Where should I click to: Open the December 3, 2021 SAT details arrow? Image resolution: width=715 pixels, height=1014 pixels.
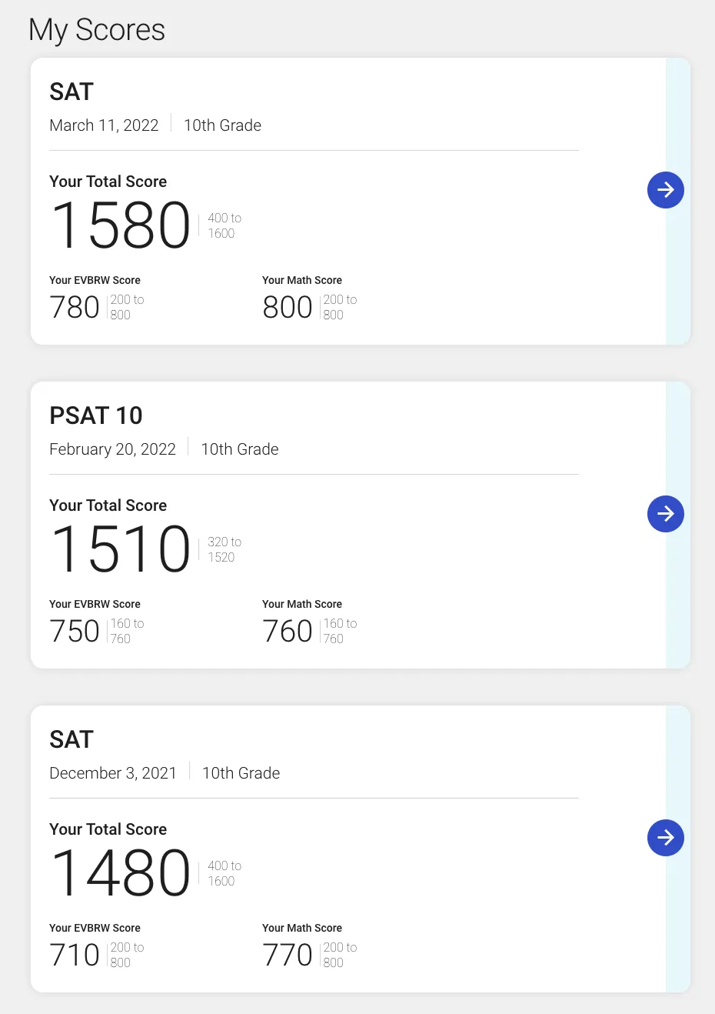666,838
